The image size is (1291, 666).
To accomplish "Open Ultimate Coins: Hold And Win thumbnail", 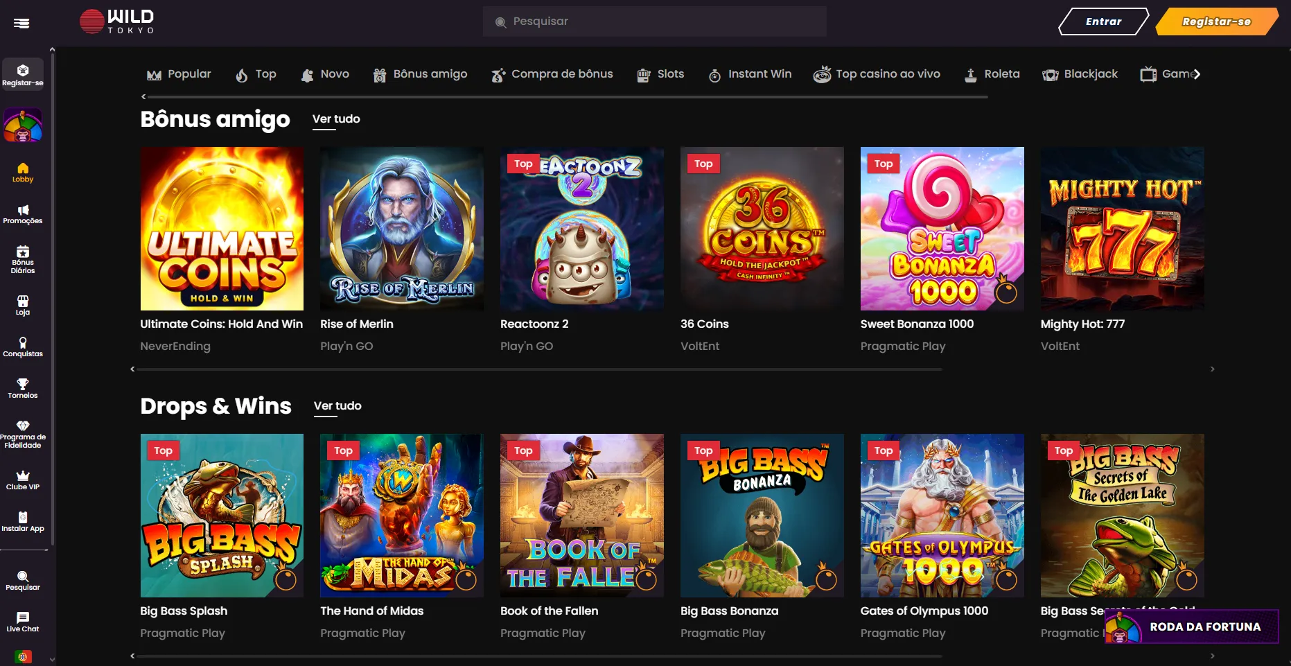I will coord(222,229).
